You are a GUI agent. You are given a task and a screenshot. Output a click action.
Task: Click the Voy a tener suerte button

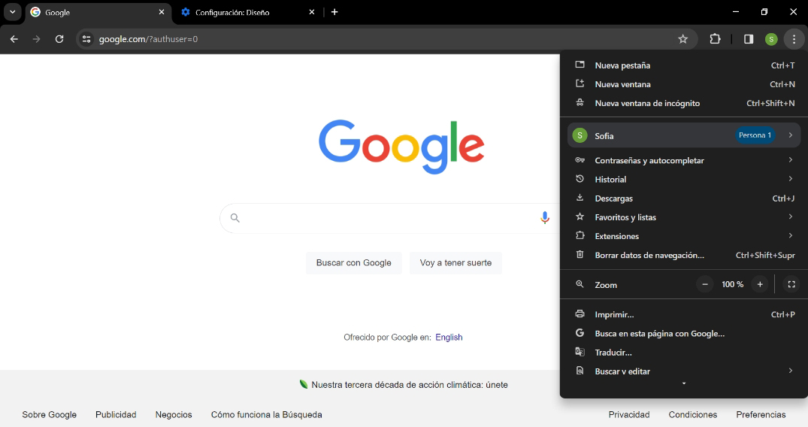[455, 263]
